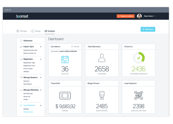Collapse the Registration section chevron
The width and height of the screenshot is (173, 124).
pyautogui.click(x=41, y=59)
